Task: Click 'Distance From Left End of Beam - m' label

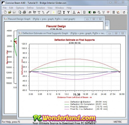Action: click(x=74, y=97)
